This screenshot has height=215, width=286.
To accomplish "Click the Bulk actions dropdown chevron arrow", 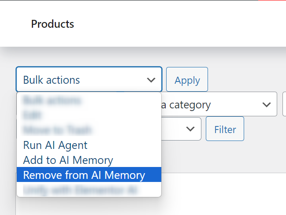I will 151,80.
